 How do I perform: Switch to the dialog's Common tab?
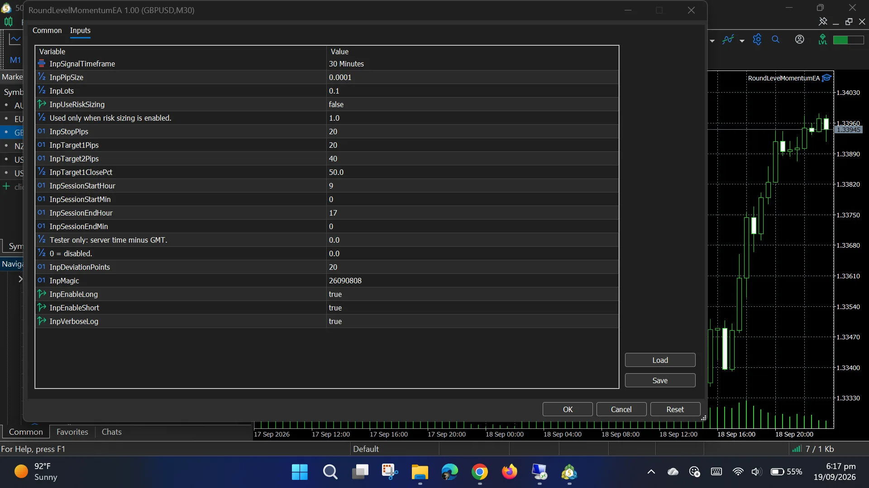47,30
